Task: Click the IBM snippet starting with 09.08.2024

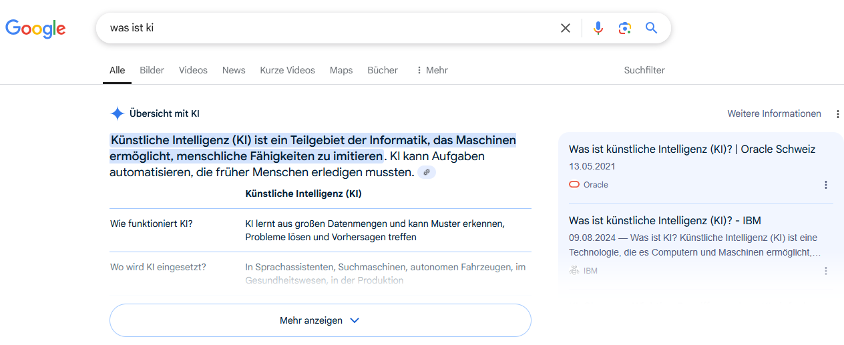Action: [695, 245]
